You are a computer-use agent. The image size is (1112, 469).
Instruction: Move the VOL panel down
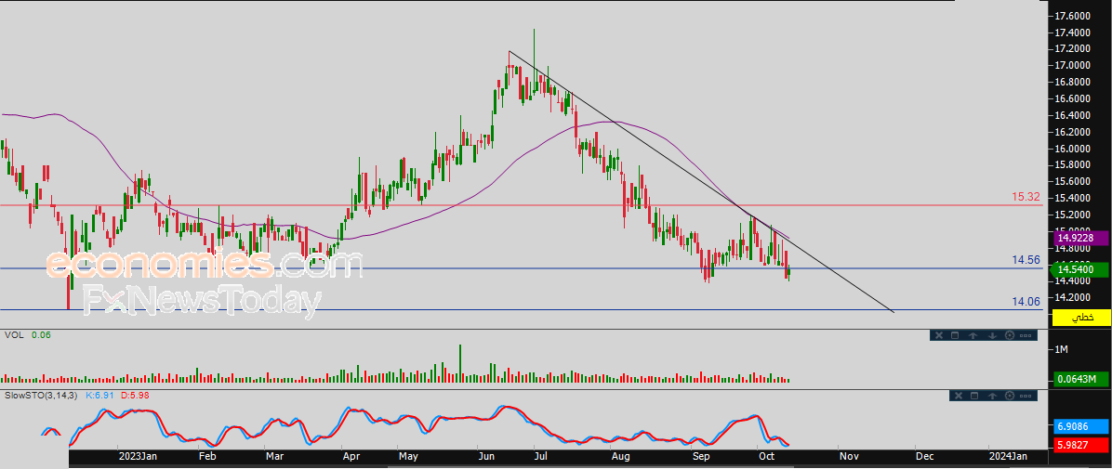[x=990, y=335]
